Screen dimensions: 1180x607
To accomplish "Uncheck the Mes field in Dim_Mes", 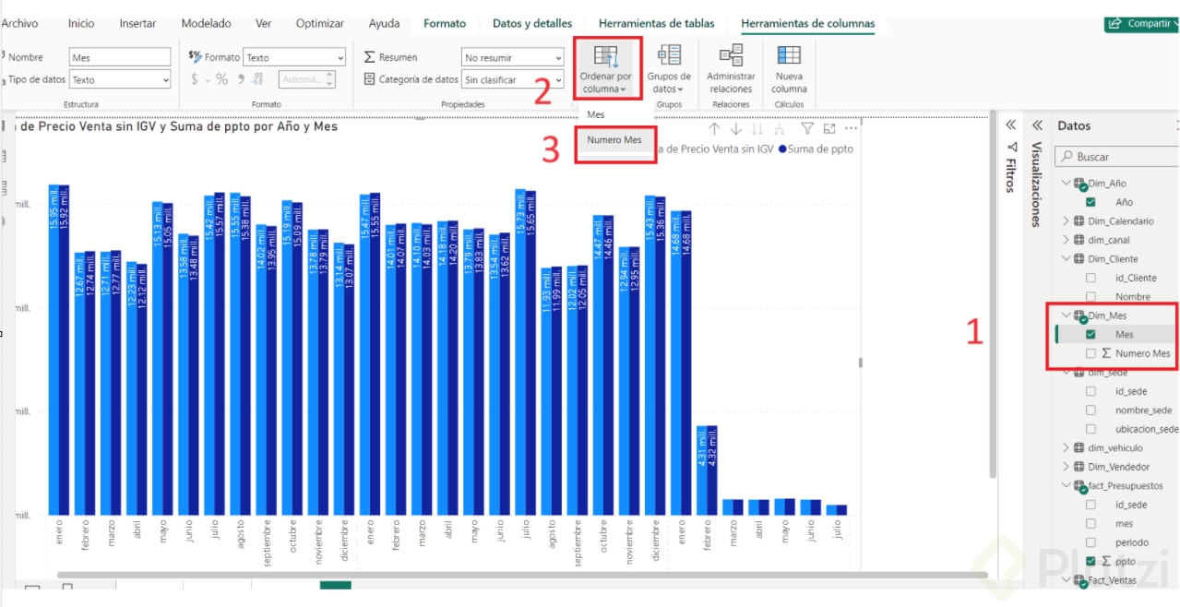I will (1091, 334).
